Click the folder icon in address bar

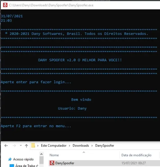(33, 145)
